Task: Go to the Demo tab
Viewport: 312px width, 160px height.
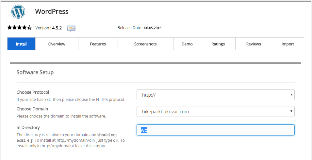Action: 187,44
